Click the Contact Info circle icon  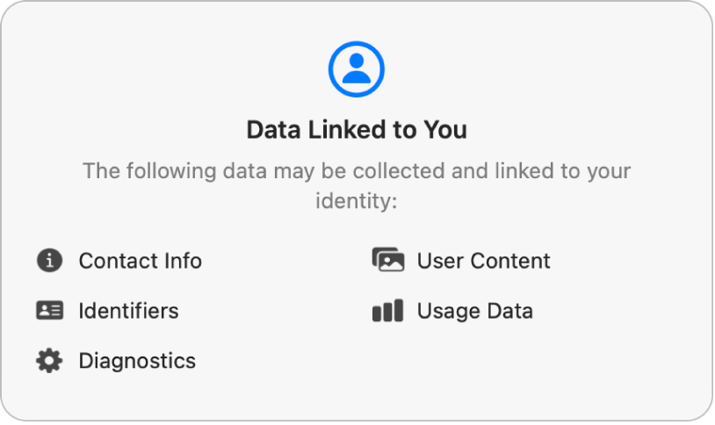click(49, 261)
